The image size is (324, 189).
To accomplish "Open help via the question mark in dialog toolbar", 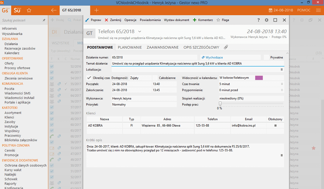I will pyautogui.click(x=259, y=20).
